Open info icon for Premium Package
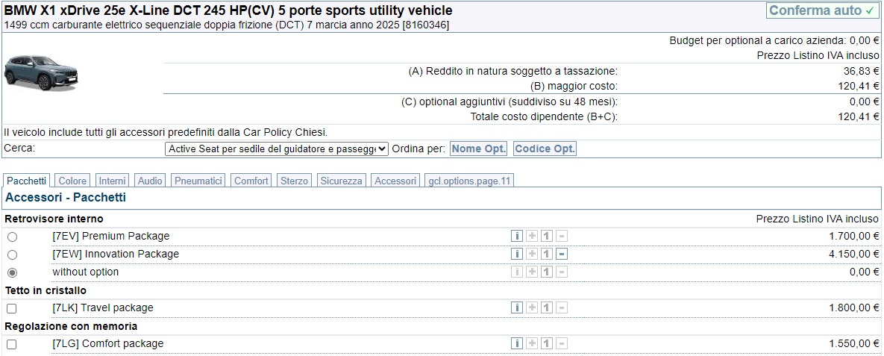884x356 pixels. coord(517,237)
